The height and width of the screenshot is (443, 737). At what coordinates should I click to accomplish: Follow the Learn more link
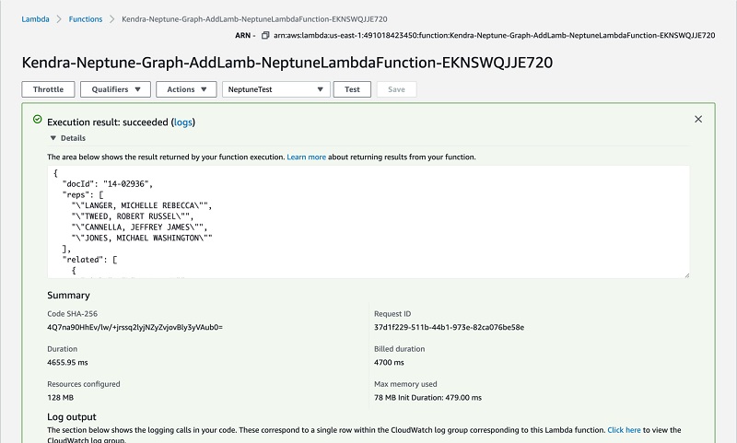point(307,157)
